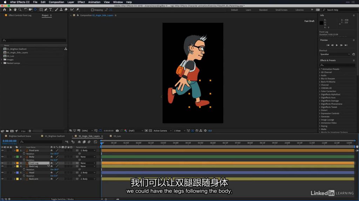The image size is (359, 201).
Task: Open the Spacebar shortcut dropdown
Action: (335, 54)
